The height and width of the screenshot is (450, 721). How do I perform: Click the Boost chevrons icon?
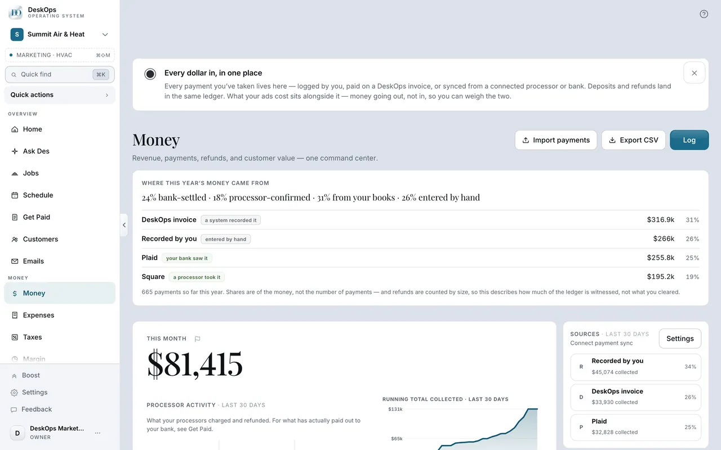coord(14,376)
